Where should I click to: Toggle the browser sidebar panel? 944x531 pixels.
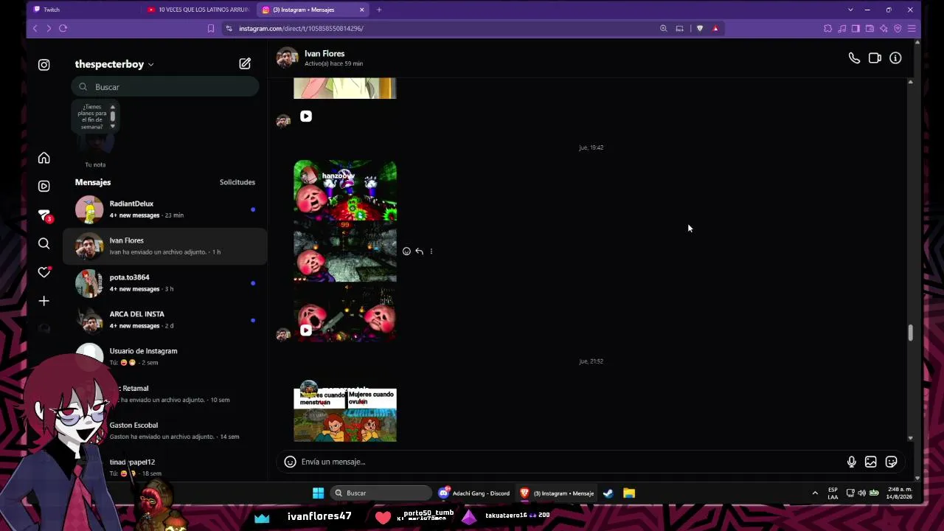pos(855,28)
